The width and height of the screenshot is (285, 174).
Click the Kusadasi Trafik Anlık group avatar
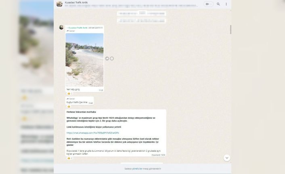(x=59, y=4)
